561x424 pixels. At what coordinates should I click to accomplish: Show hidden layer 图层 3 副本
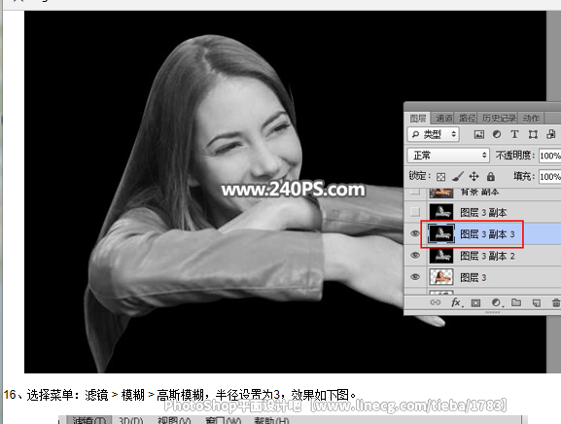[x=415, y=212]
